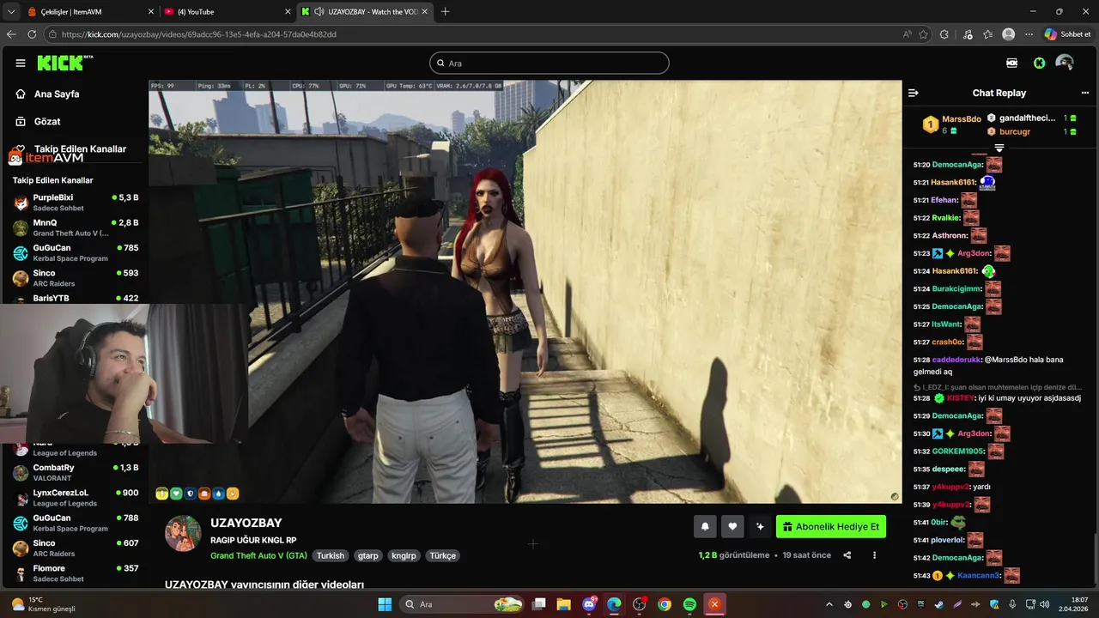
Task: Focus the Kick Ara search field
Action: pos(549,63)
